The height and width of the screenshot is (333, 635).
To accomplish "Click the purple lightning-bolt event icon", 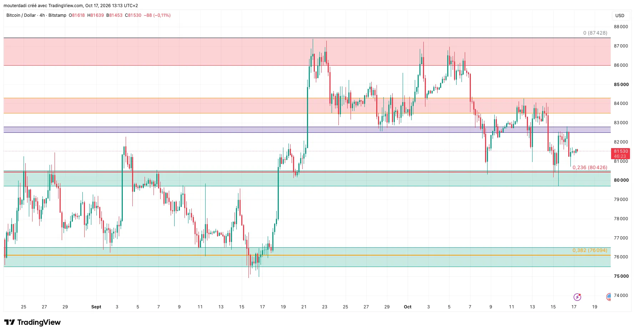I will pos(577,297).
